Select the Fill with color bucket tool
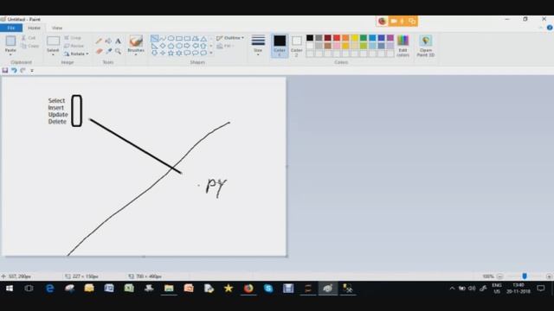 (x=108, y=41)
